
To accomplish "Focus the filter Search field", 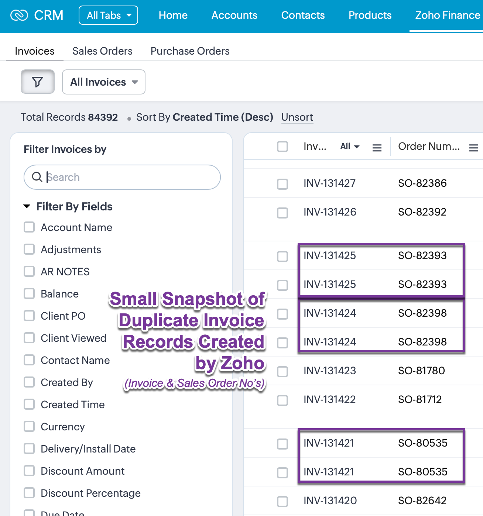I will (x=122, y=177).
